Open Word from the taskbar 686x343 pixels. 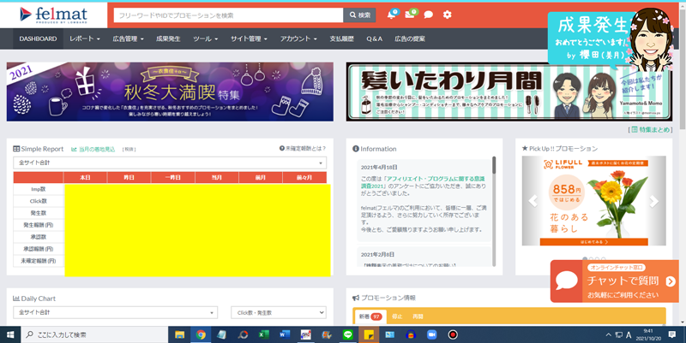click(285, 334)
